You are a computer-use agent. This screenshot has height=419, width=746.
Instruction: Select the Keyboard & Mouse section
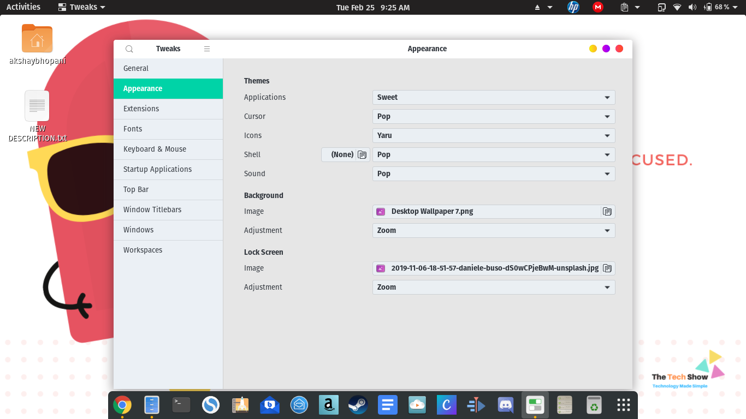[155, 149]
